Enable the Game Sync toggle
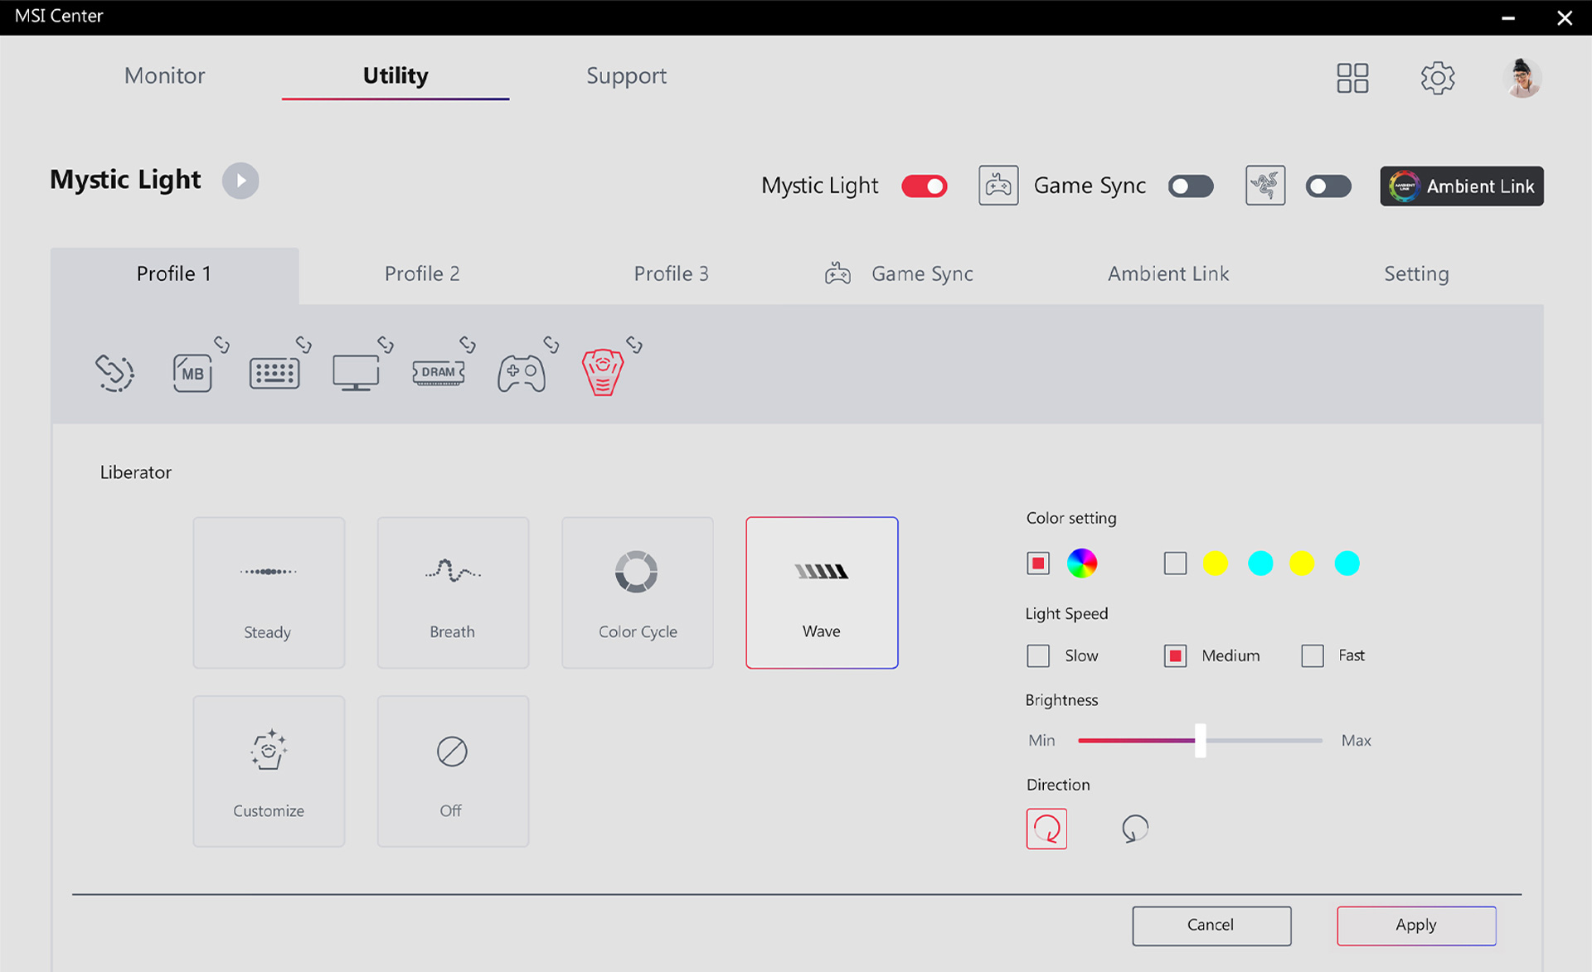1592x972 pixels. (1191, 186)
